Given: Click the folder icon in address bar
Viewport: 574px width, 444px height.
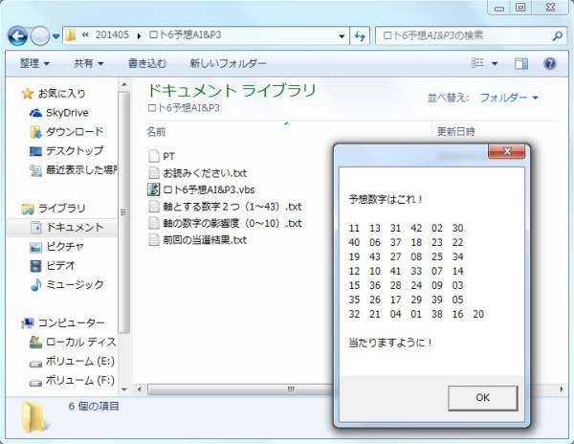Looking at the screenshot, I should point(70,35).
